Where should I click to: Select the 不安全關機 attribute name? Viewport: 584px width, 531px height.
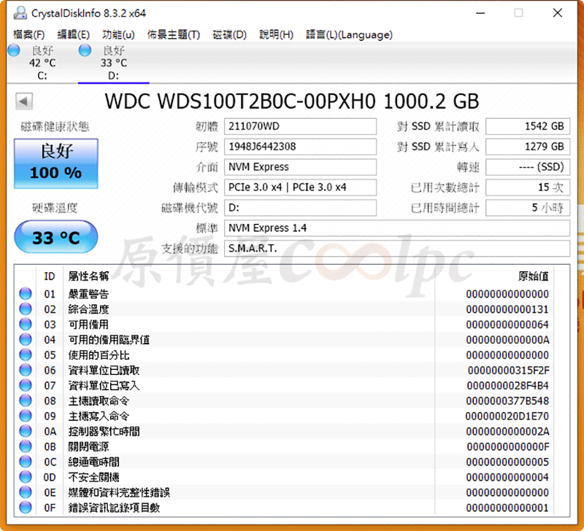point(94,477)
